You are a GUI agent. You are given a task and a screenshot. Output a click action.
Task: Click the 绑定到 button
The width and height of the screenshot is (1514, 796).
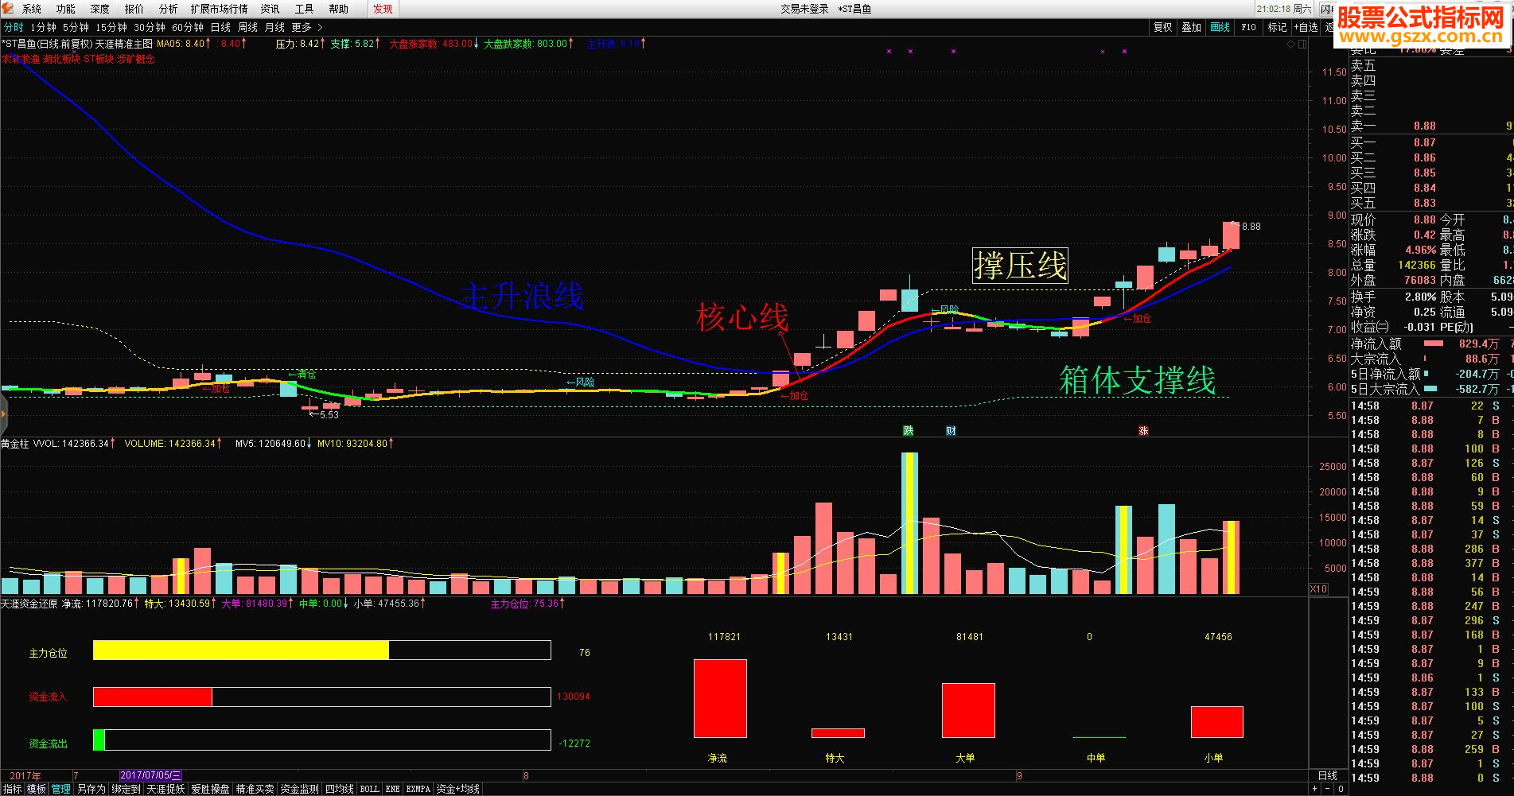click(126, 789)
